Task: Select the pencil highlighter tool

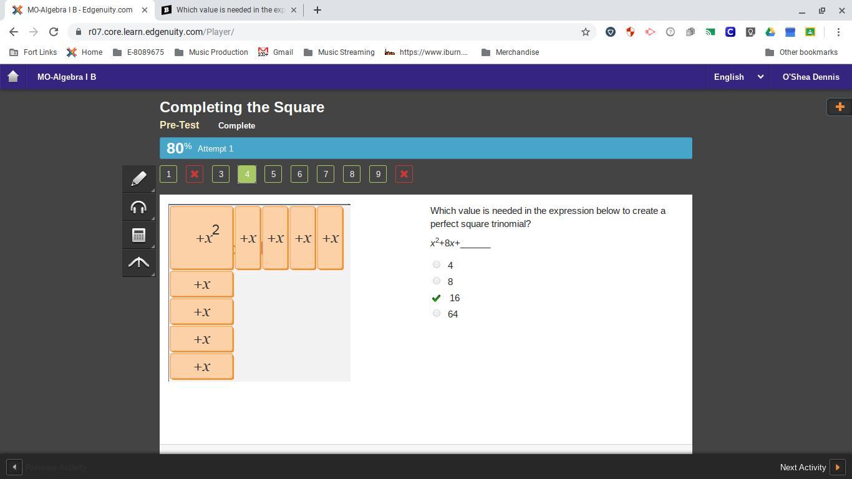Action: click(138, 180)
